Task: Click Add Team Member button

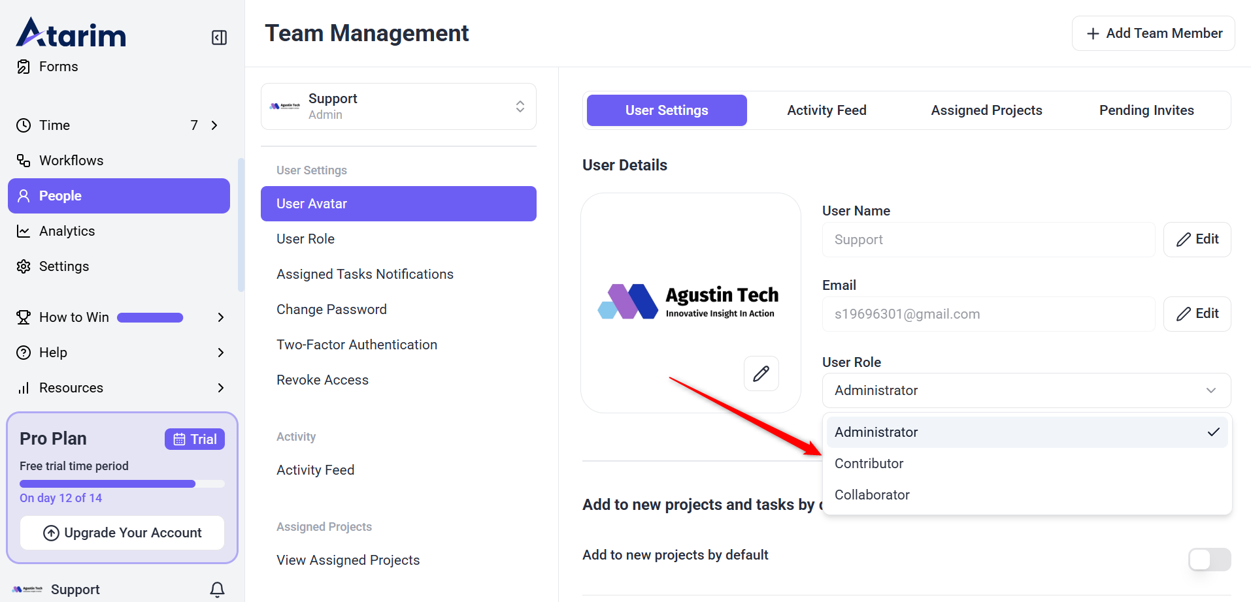Action: coord(1153,33)
